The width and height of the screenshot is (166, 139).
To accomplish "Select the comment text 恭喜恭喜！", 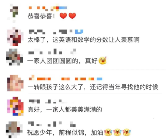I will click(x=41, y=16).
